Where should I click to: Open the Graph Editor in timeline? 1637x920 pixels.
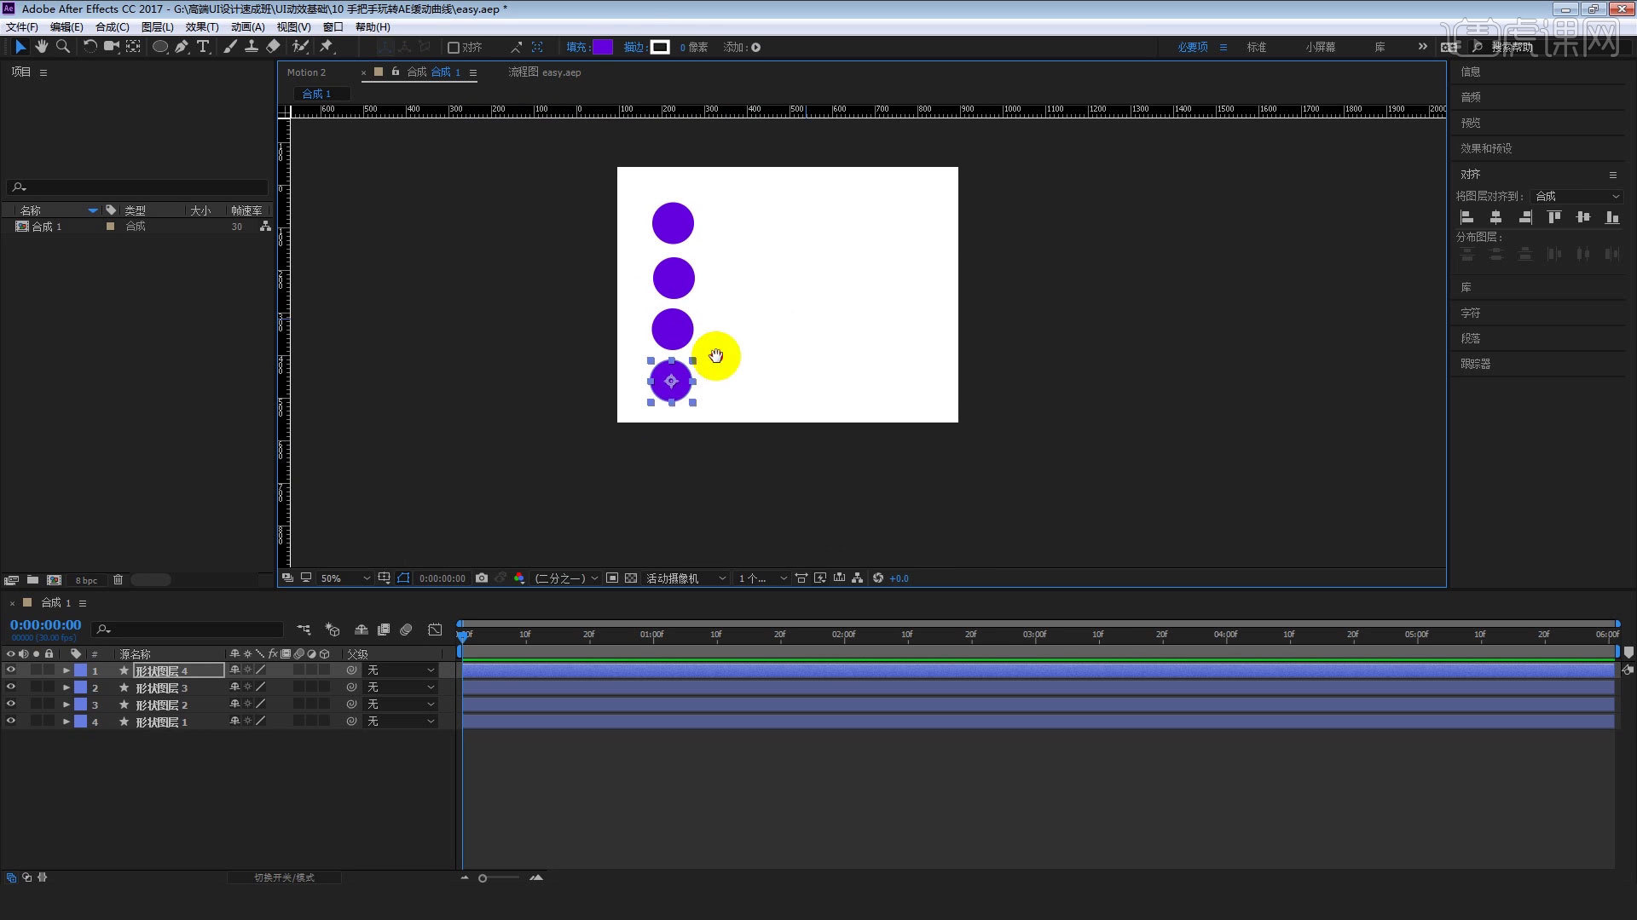pyautogui.click(x=435, y=630)
